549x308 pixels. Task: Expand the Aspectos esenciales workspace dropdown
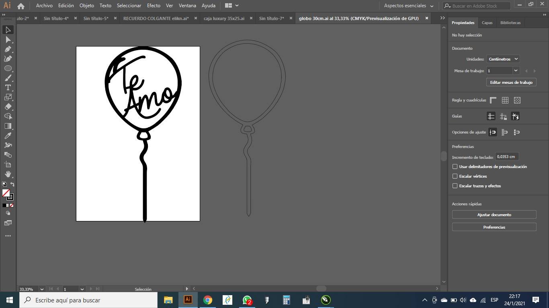(x=409, y=6)
